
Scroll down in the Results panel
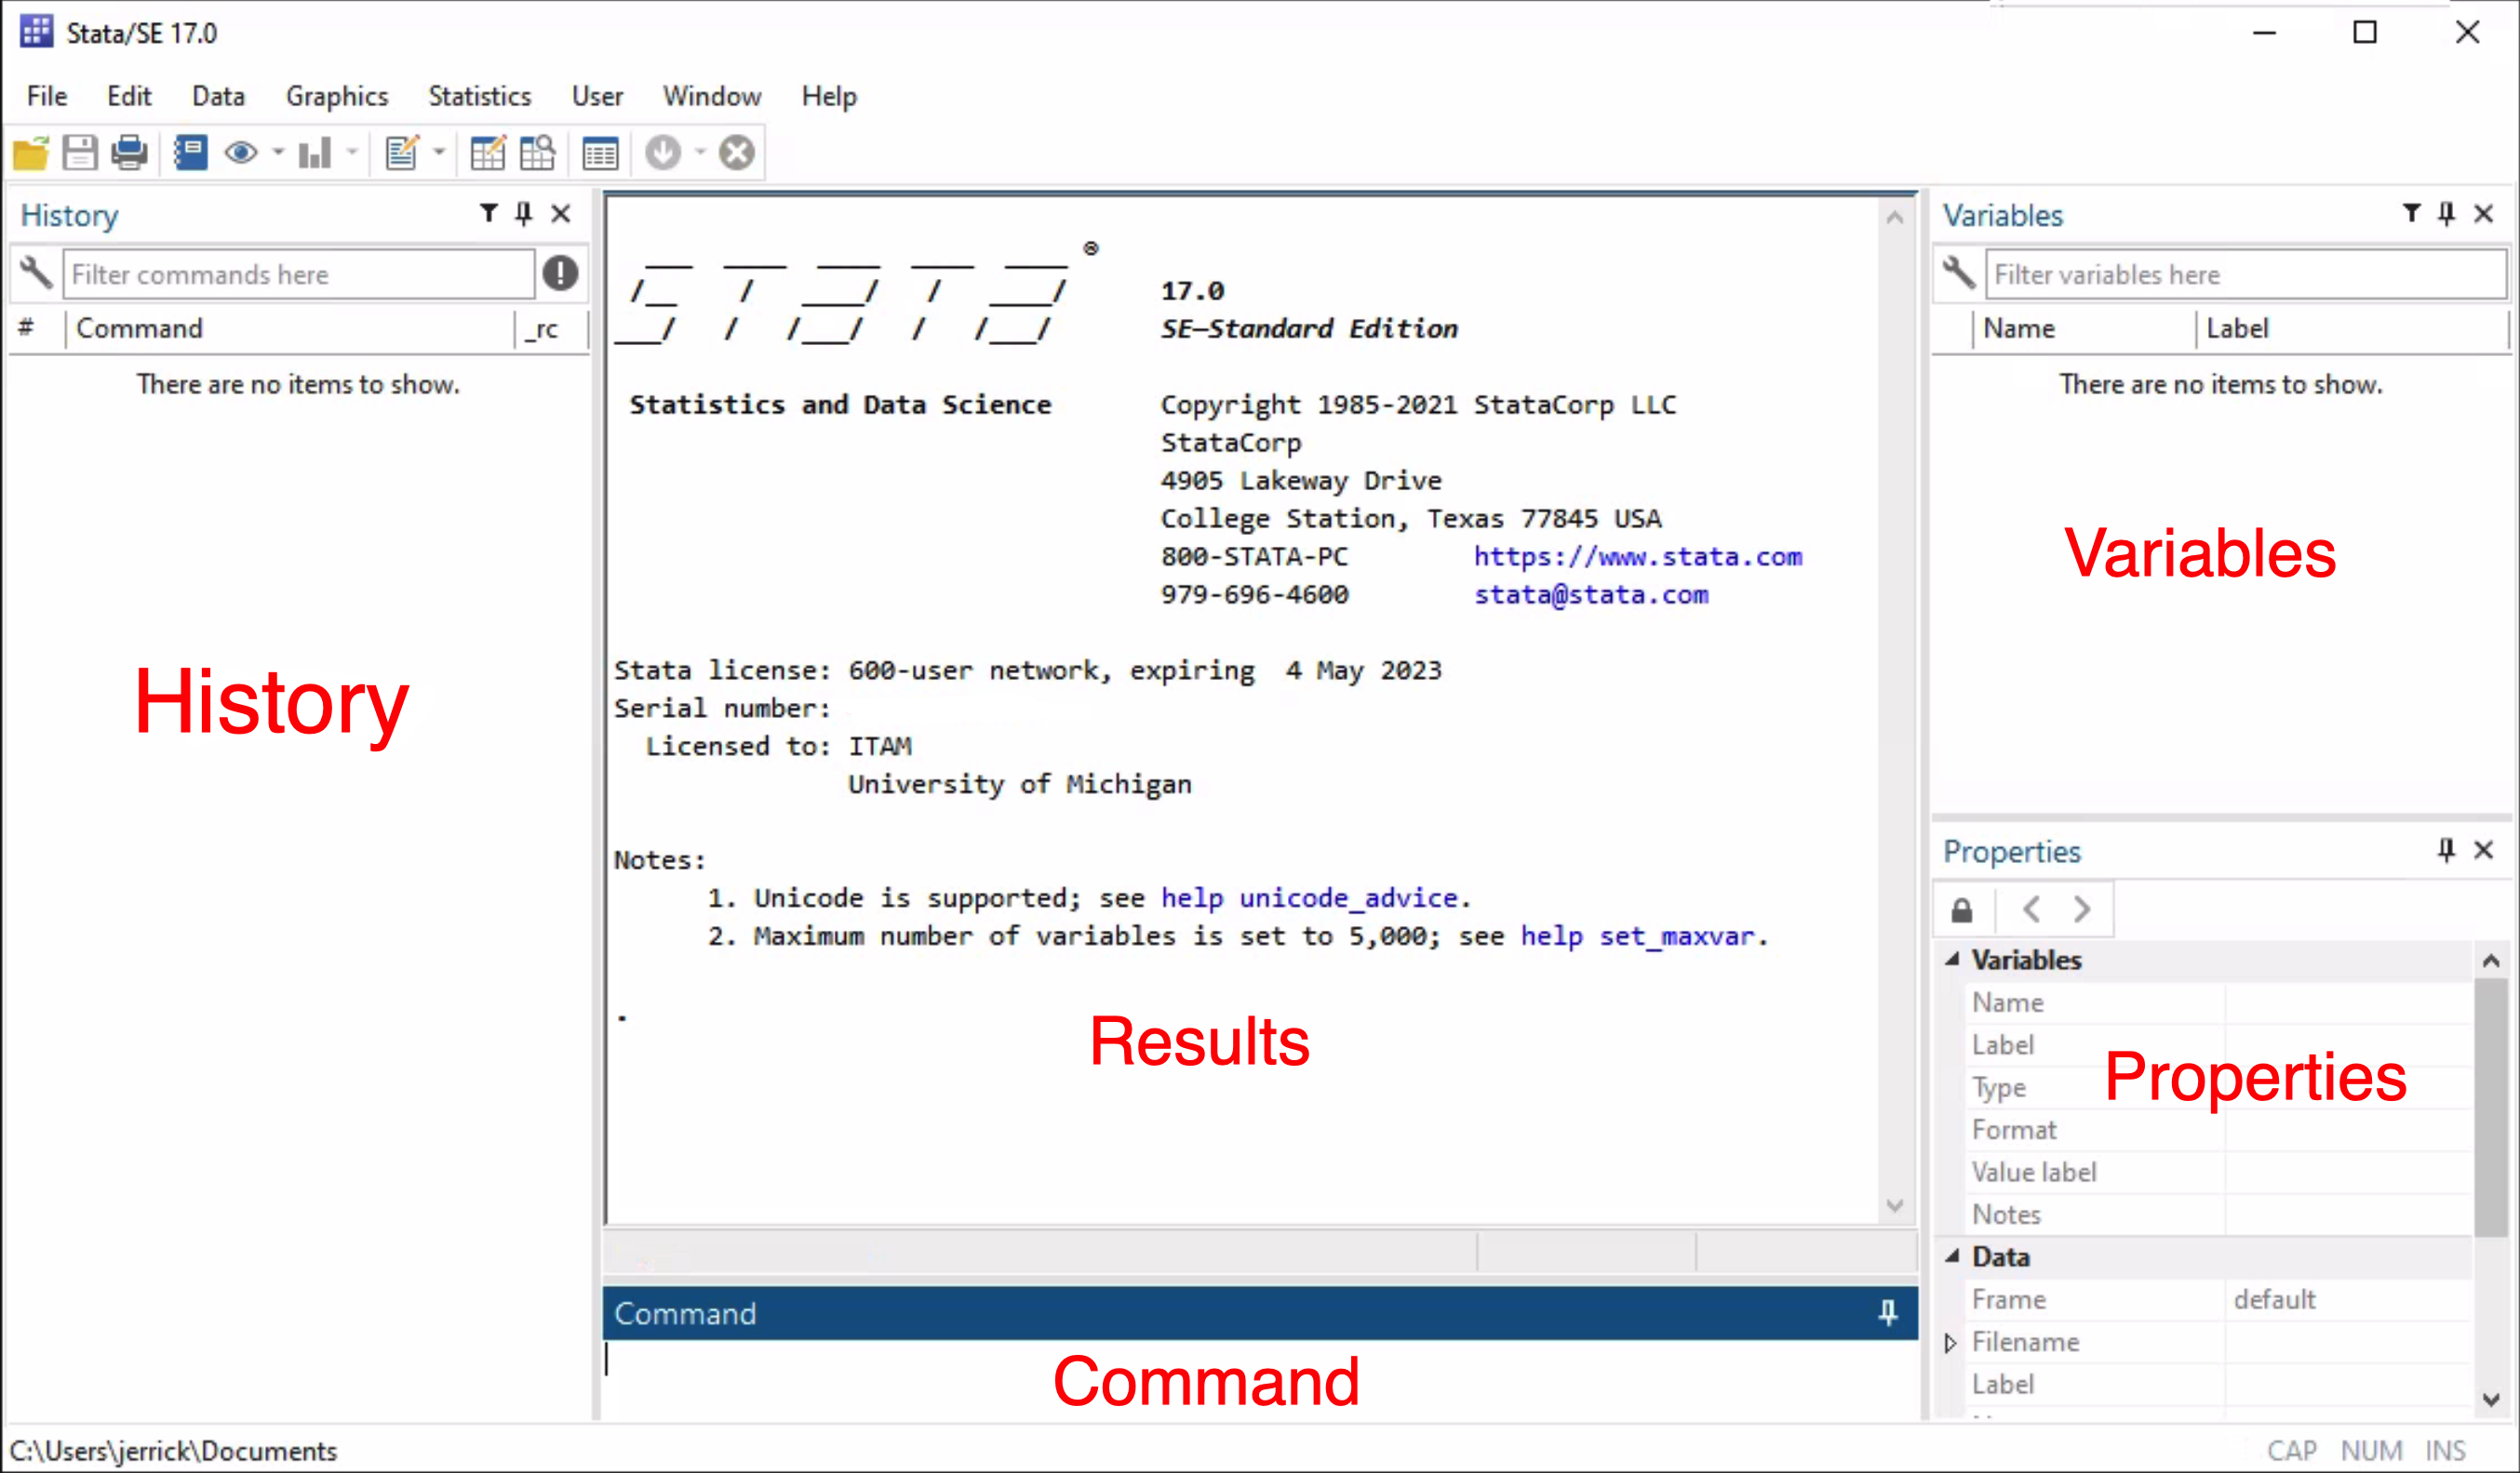pos(1892,1204)
